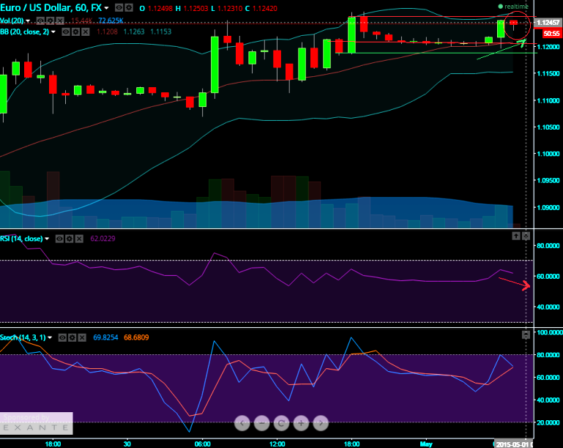The height and width of the screenshot is (448, 563).
Task: Click the BB value 1.1153
Action: (x=160, y=32)
